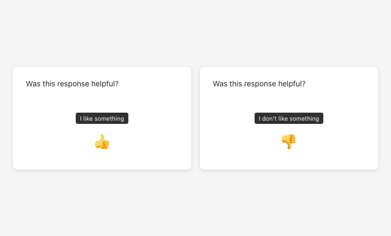The image size is (391, 236).
Task: Click the question heading in the right card
Action: 259,84
